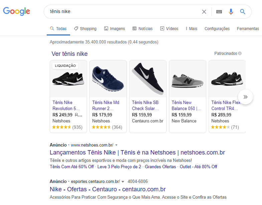The height and width of the screenshot is (205, 262).
Task: Open Tênis New Balance 050 product image
Action: click(x=188, y=79)
